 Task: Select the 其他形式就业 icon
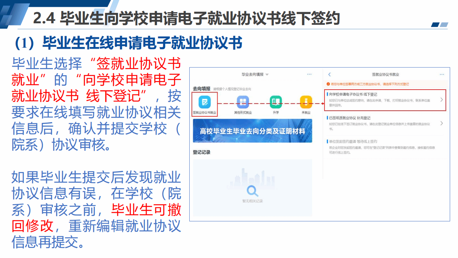pyautogui.click(x=243, y=102)
